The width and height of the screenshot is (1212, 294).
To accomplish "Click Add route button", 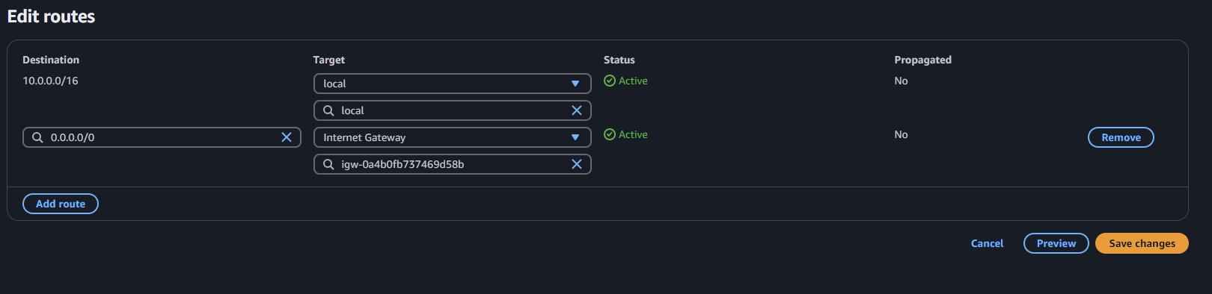I will tap(61, 204).
